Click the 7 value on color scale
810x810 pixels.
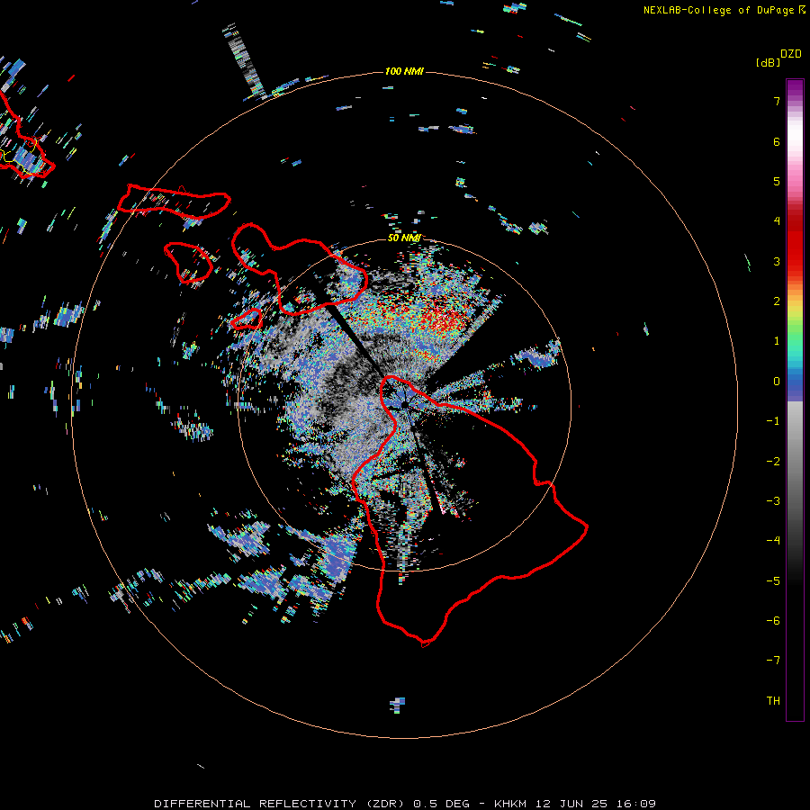pos(777,101)
